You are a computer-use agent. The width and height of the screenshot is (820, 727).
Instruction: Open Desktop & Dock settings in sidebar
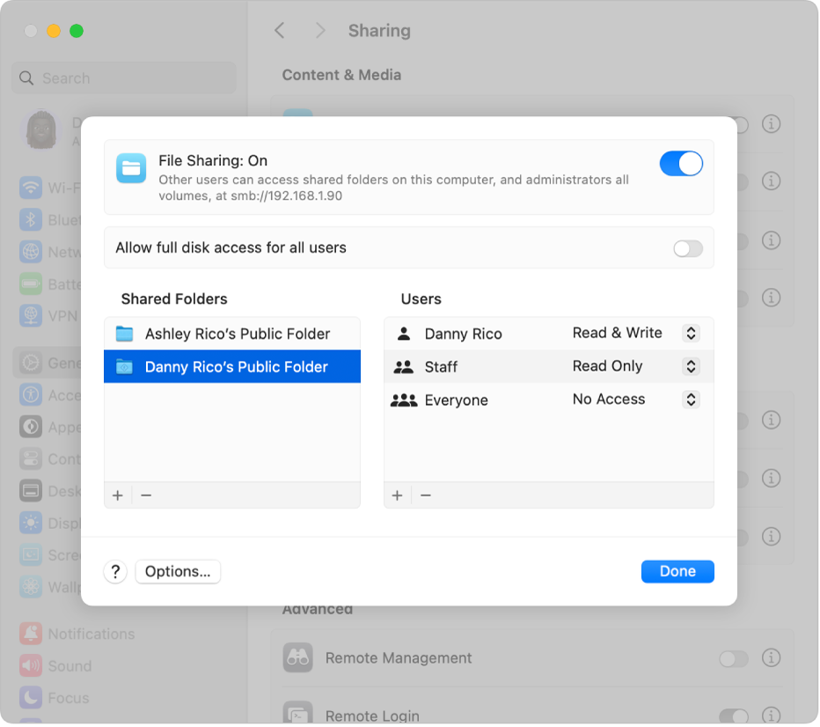(48, 491)
